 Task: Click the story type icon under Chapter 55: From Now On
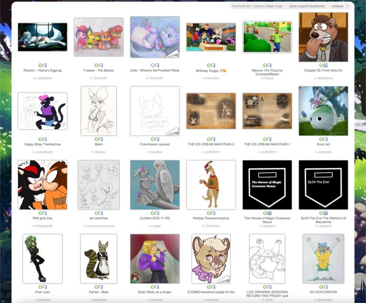click(x=325, y=65)
